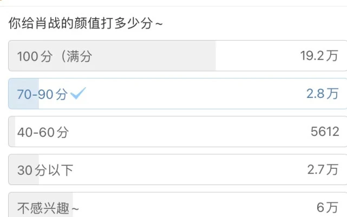
Task: Click the 5612 vote count
Action: tap(325, 131)
